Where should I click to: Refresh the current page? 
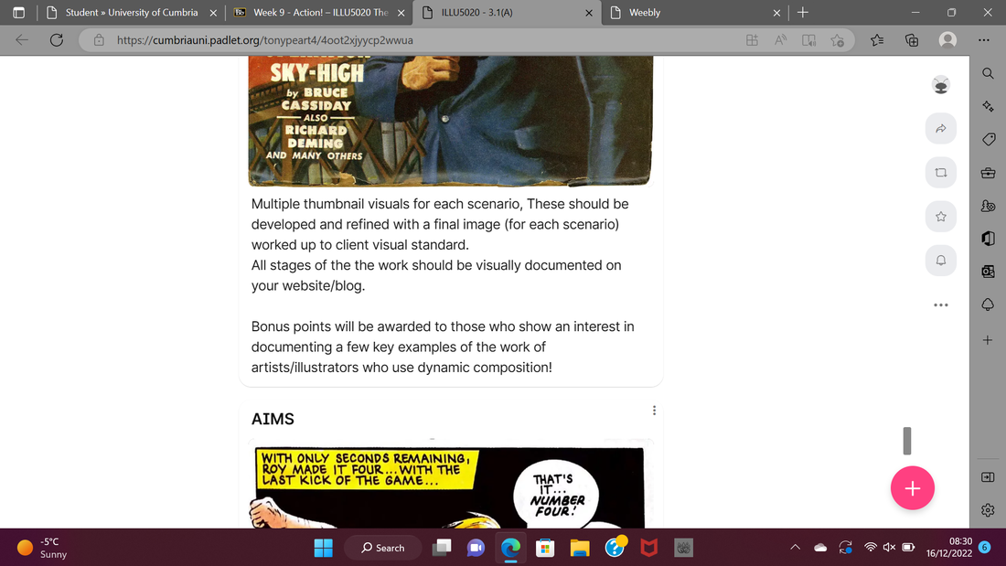click(x=57, y=40)
